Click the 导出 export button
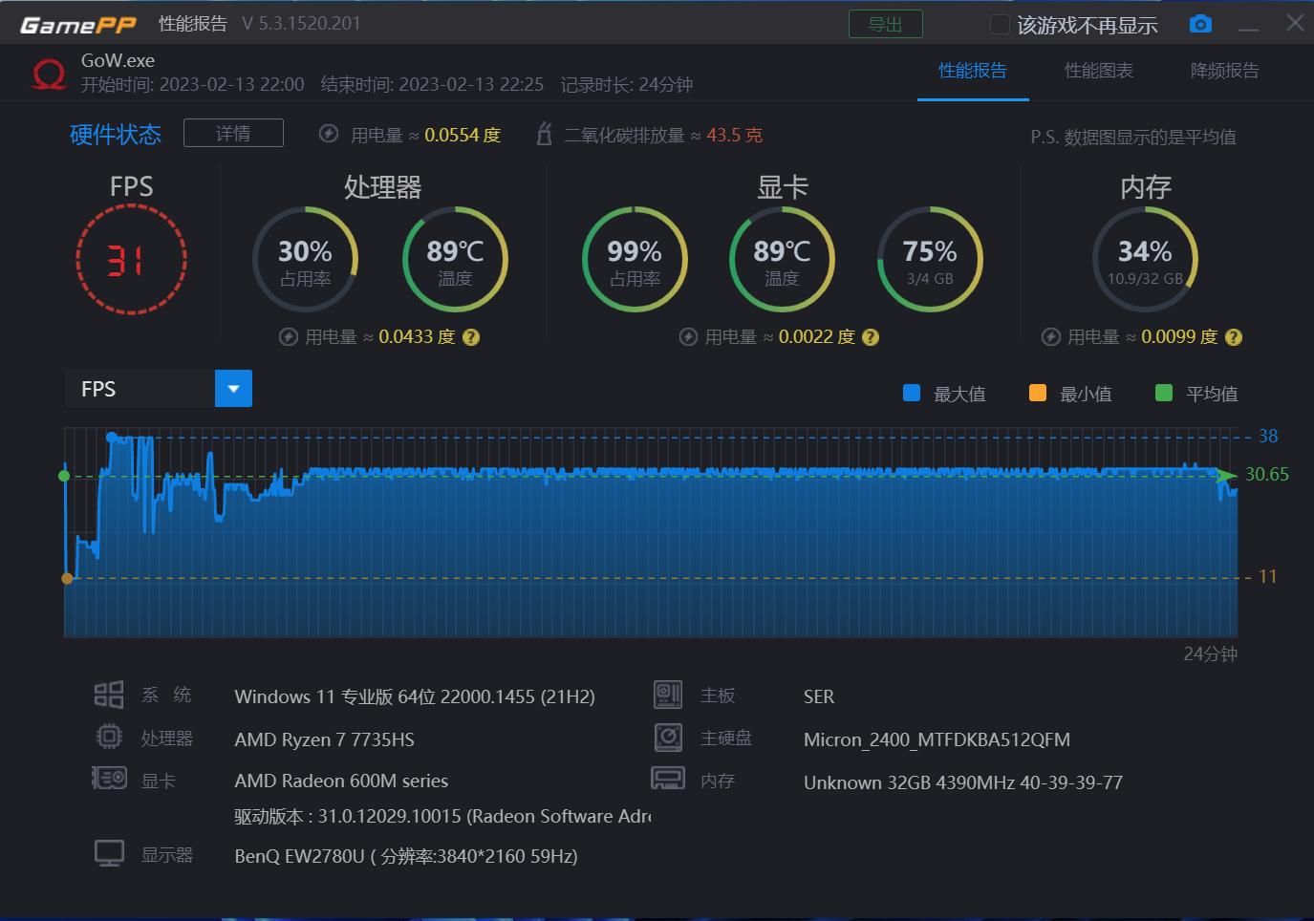The width and height of the screenshot is (1314, 921). [885, 24]
